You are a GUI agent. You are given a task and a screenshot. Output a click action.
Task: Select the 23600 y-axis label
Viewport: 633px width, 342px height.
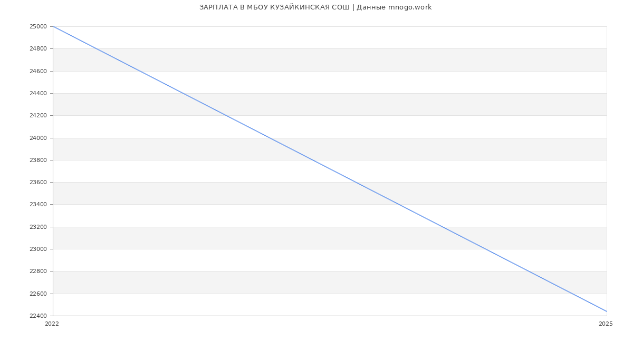coord(38,183)
